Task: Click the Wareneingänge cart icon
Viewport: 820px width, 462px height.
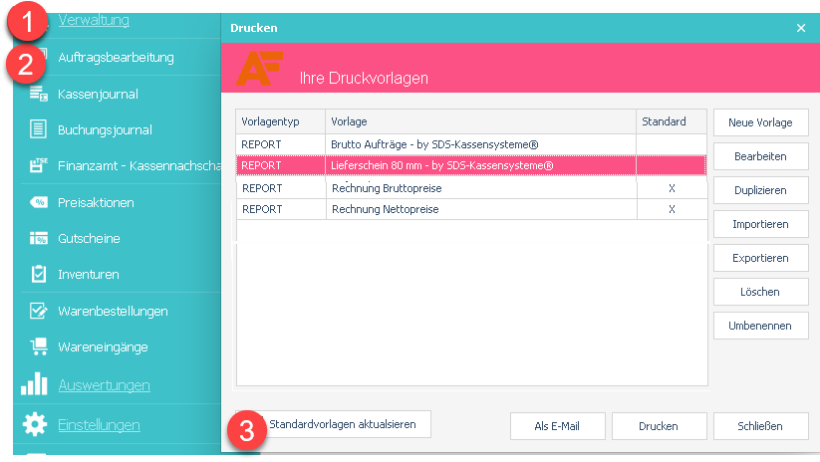Action: click(x=39, y=346)
